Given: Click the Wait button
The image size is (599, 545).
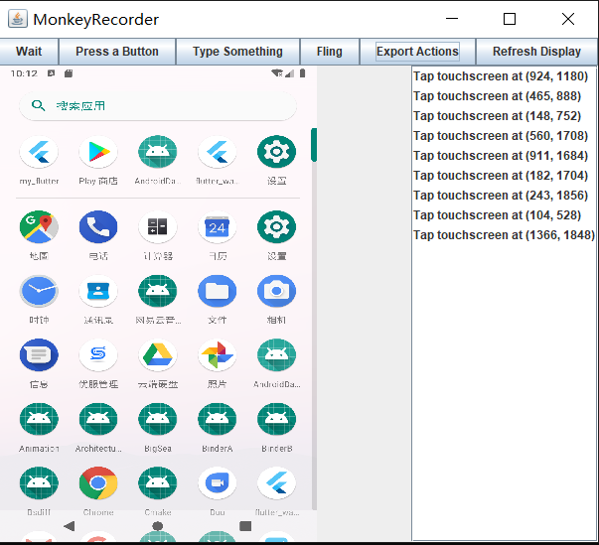Looking at the screenshot, I should tap(29, 52).
